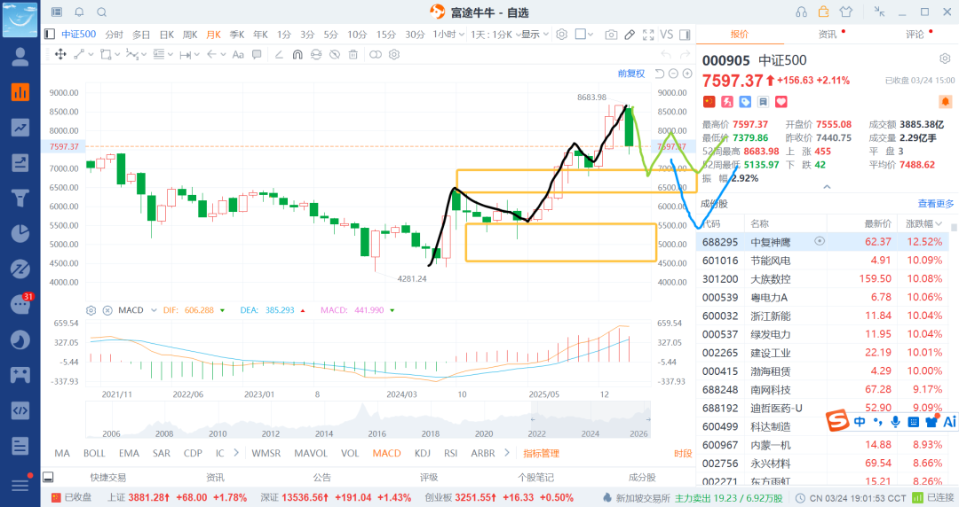Toggle right quote panel visibility
Viewport: 959px width, 507px height.
click(685, 35)
